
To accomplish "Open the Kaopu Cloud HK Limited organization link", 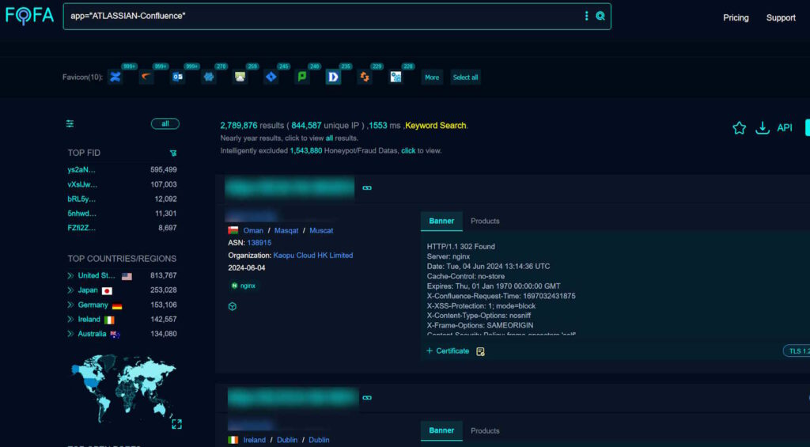I will tap(313, 256).
